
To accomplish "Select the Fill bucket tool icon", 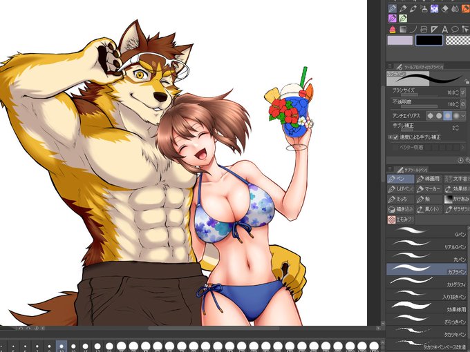I will click(393, 29).
